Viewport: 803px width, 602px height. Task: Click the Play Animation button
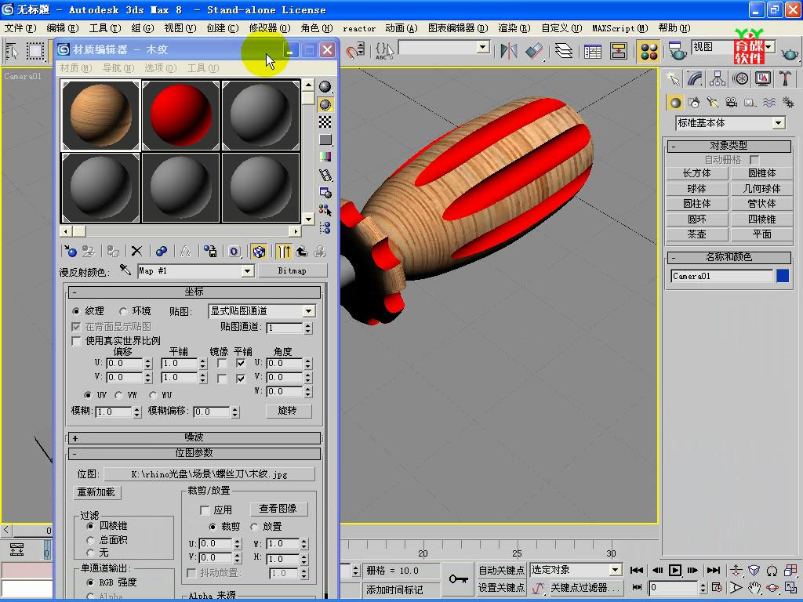coord(675,570)
